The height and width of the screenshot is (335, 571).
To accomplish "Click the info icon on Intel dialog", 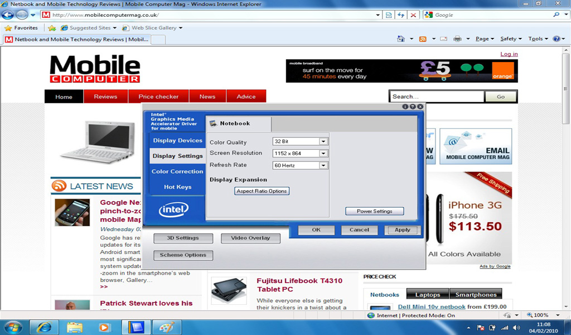I will point(405,107).
